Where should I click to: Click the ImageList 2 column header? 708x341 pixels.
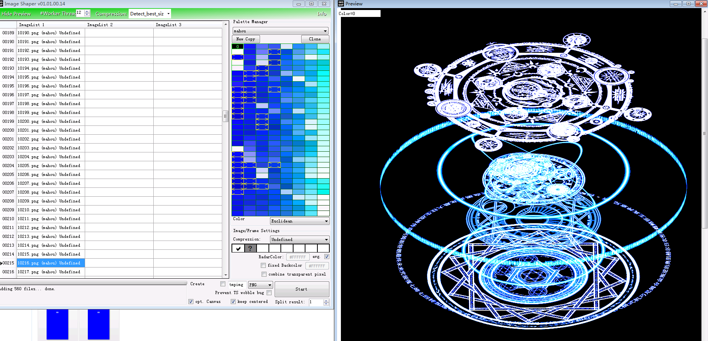coord(119,25)
